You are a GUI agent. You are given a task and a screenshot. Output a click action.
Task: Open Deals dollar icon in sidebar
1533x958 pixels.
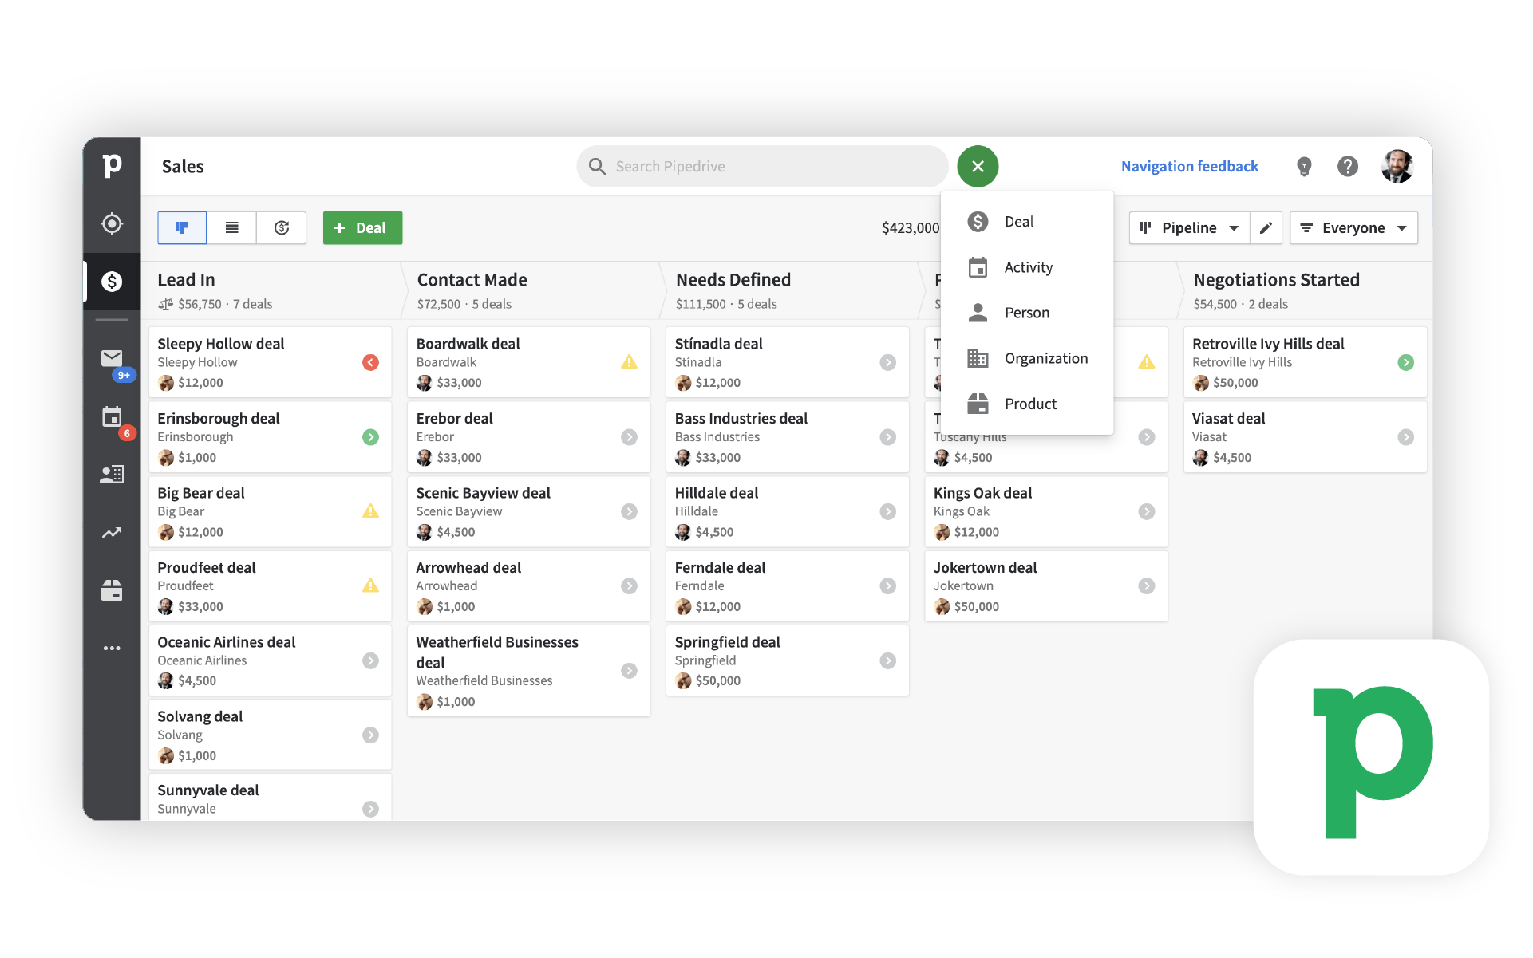click(x=112, y=281)
